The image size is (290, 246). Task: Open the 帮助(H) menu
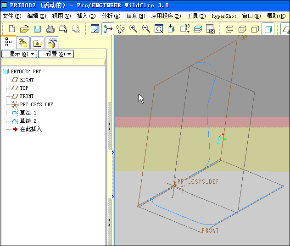276,16
